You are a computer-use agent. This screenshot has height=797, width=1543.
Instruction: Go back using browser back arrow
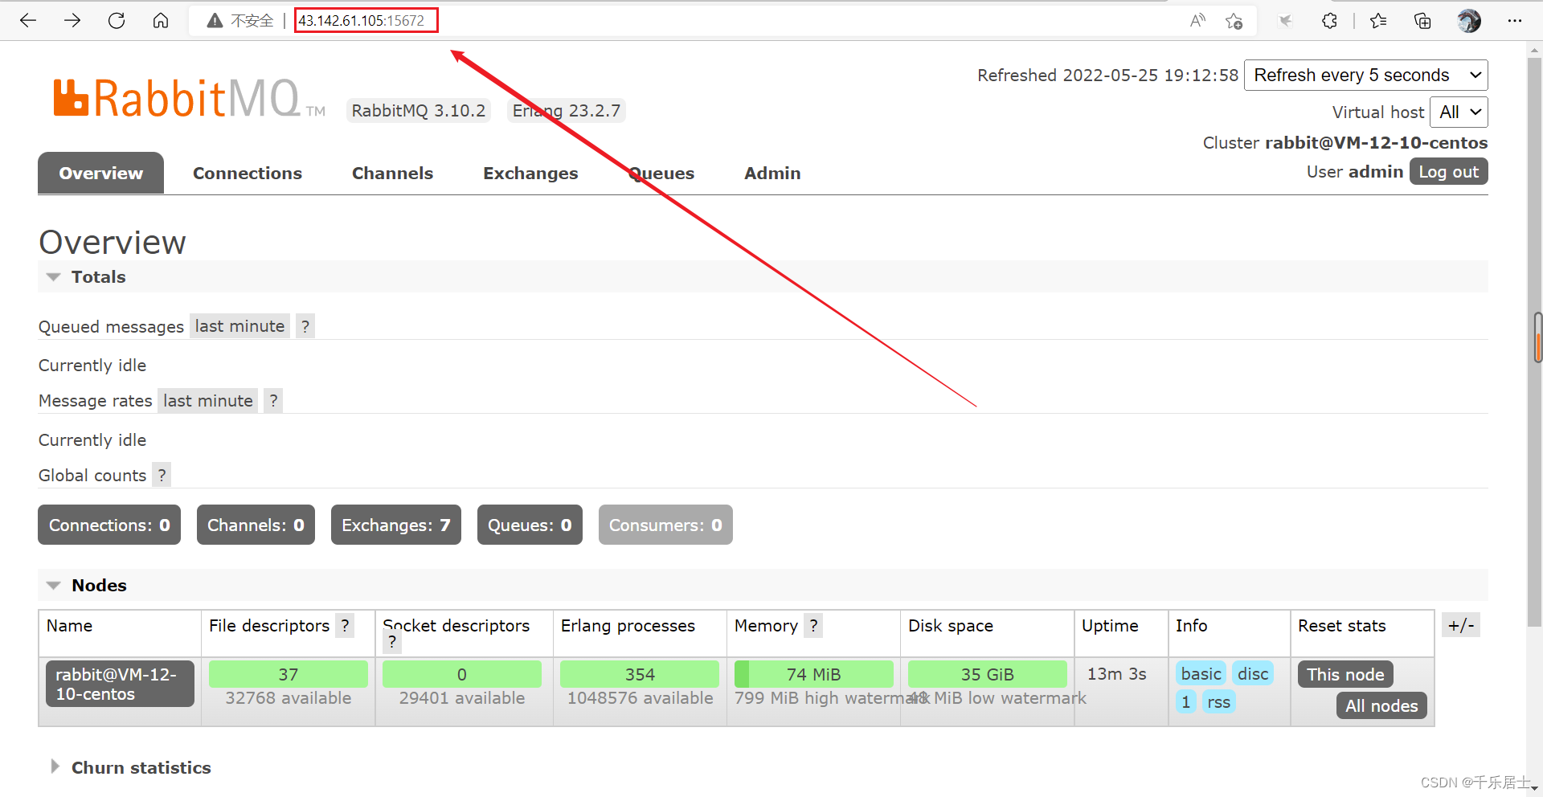click(28, 20)
